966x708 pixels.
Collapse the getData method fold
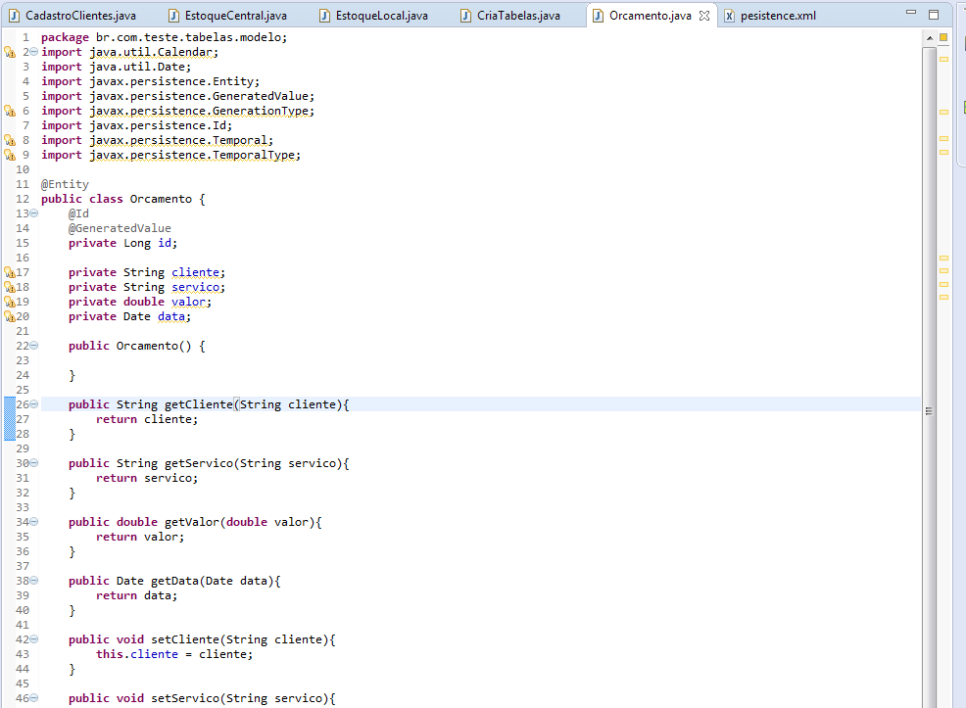[x=34, y=581]
